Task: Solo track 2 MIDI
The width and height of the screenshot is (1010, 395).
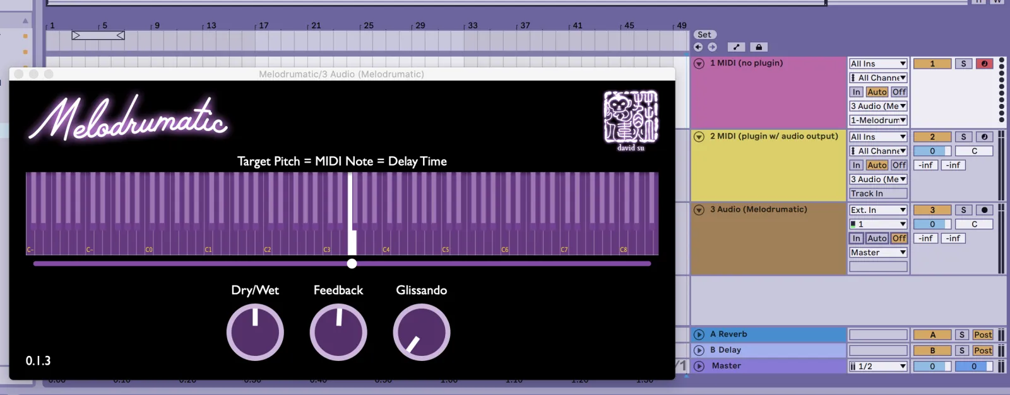Action: tap(963, 137)
